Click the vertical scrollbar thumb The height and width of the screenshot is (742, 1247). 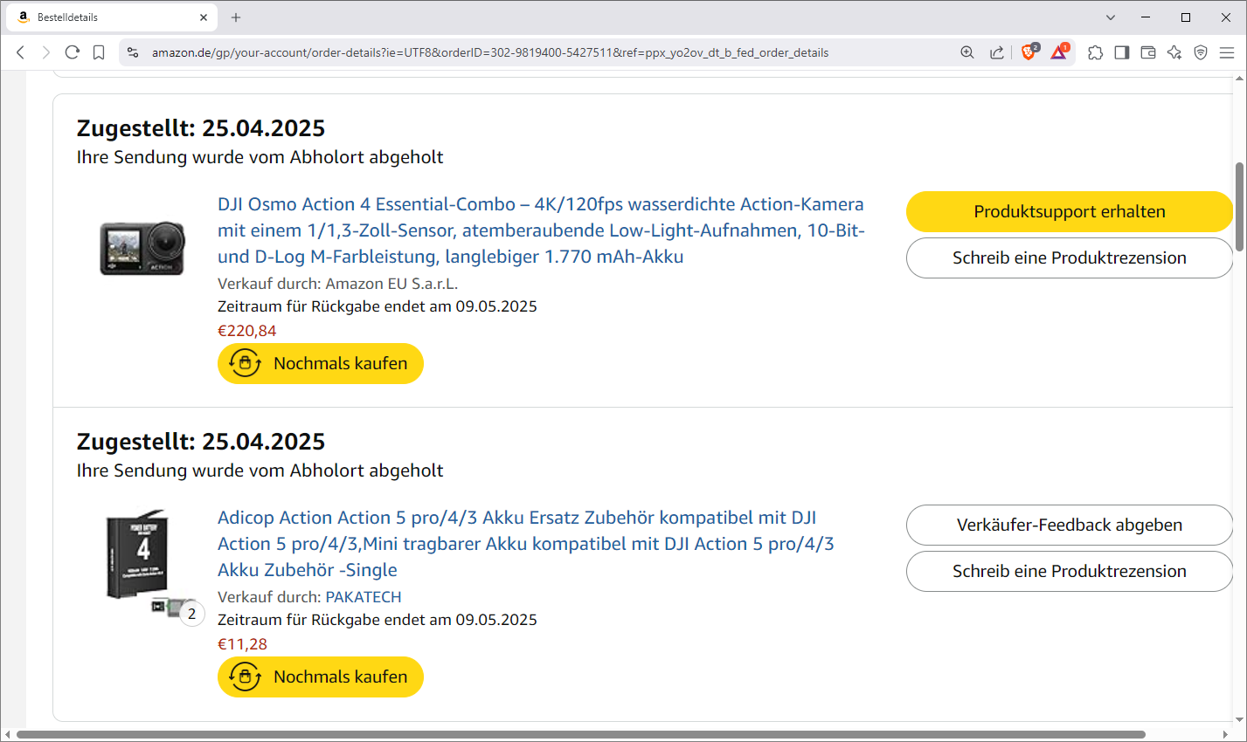pos(1239,207)
